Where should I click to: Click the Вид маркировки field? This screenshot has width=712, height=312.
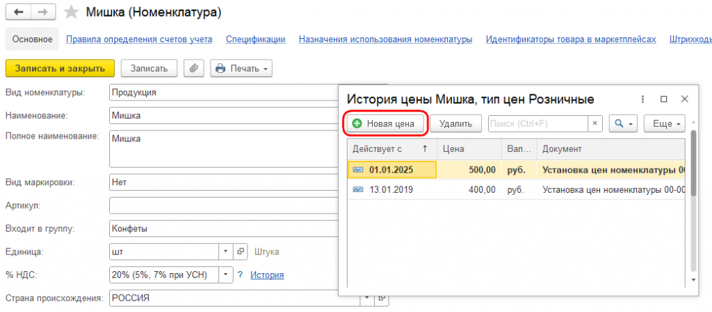coord(224,183)
